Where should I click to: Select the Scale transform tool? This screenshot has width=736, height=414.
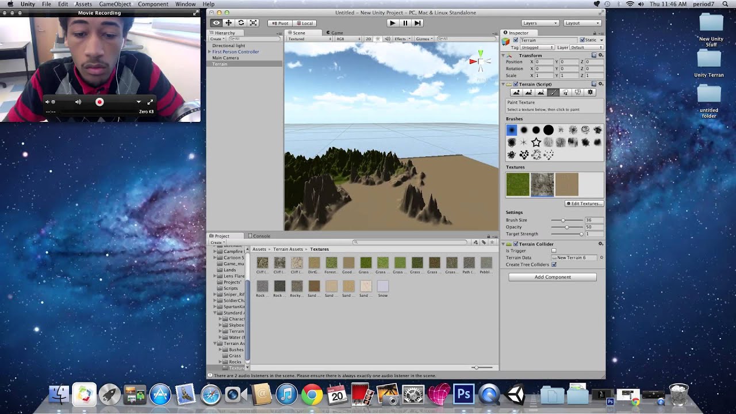point(253,23)
